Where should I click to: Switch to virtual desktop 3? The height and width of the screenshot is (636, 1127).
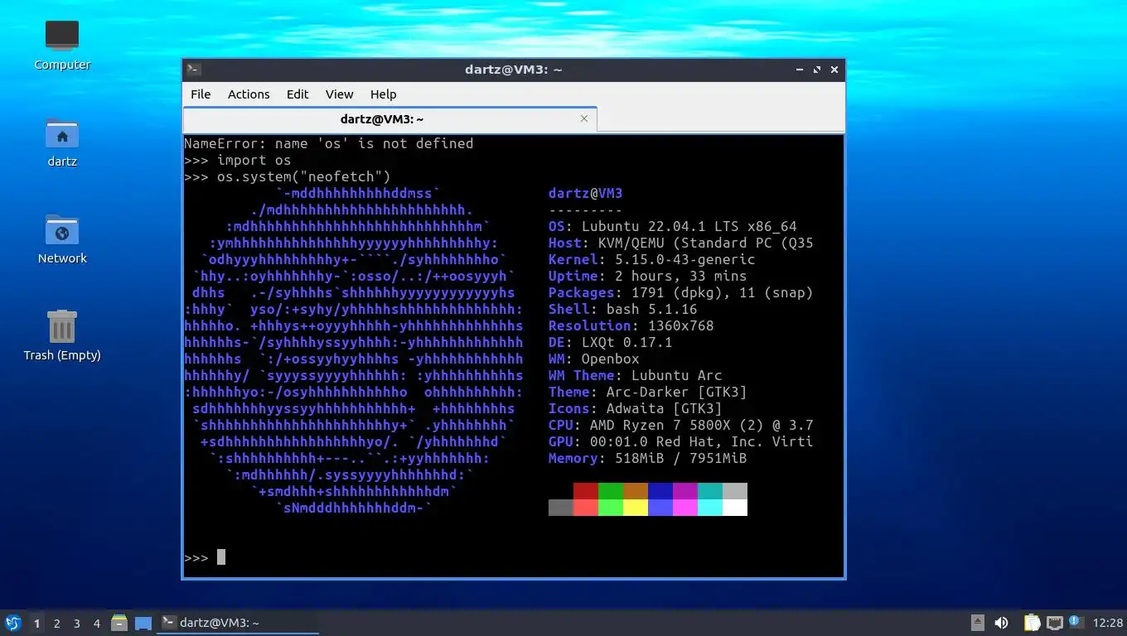click(x=77, y=624)
